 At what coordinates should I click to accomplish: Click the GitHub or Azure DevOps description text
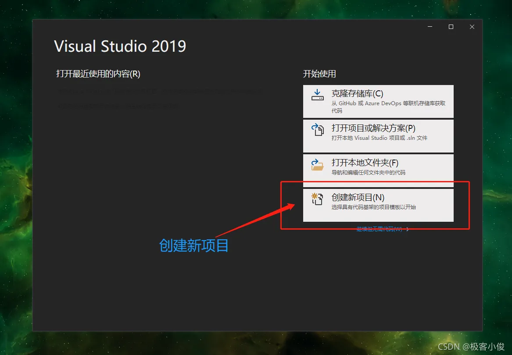388,106
